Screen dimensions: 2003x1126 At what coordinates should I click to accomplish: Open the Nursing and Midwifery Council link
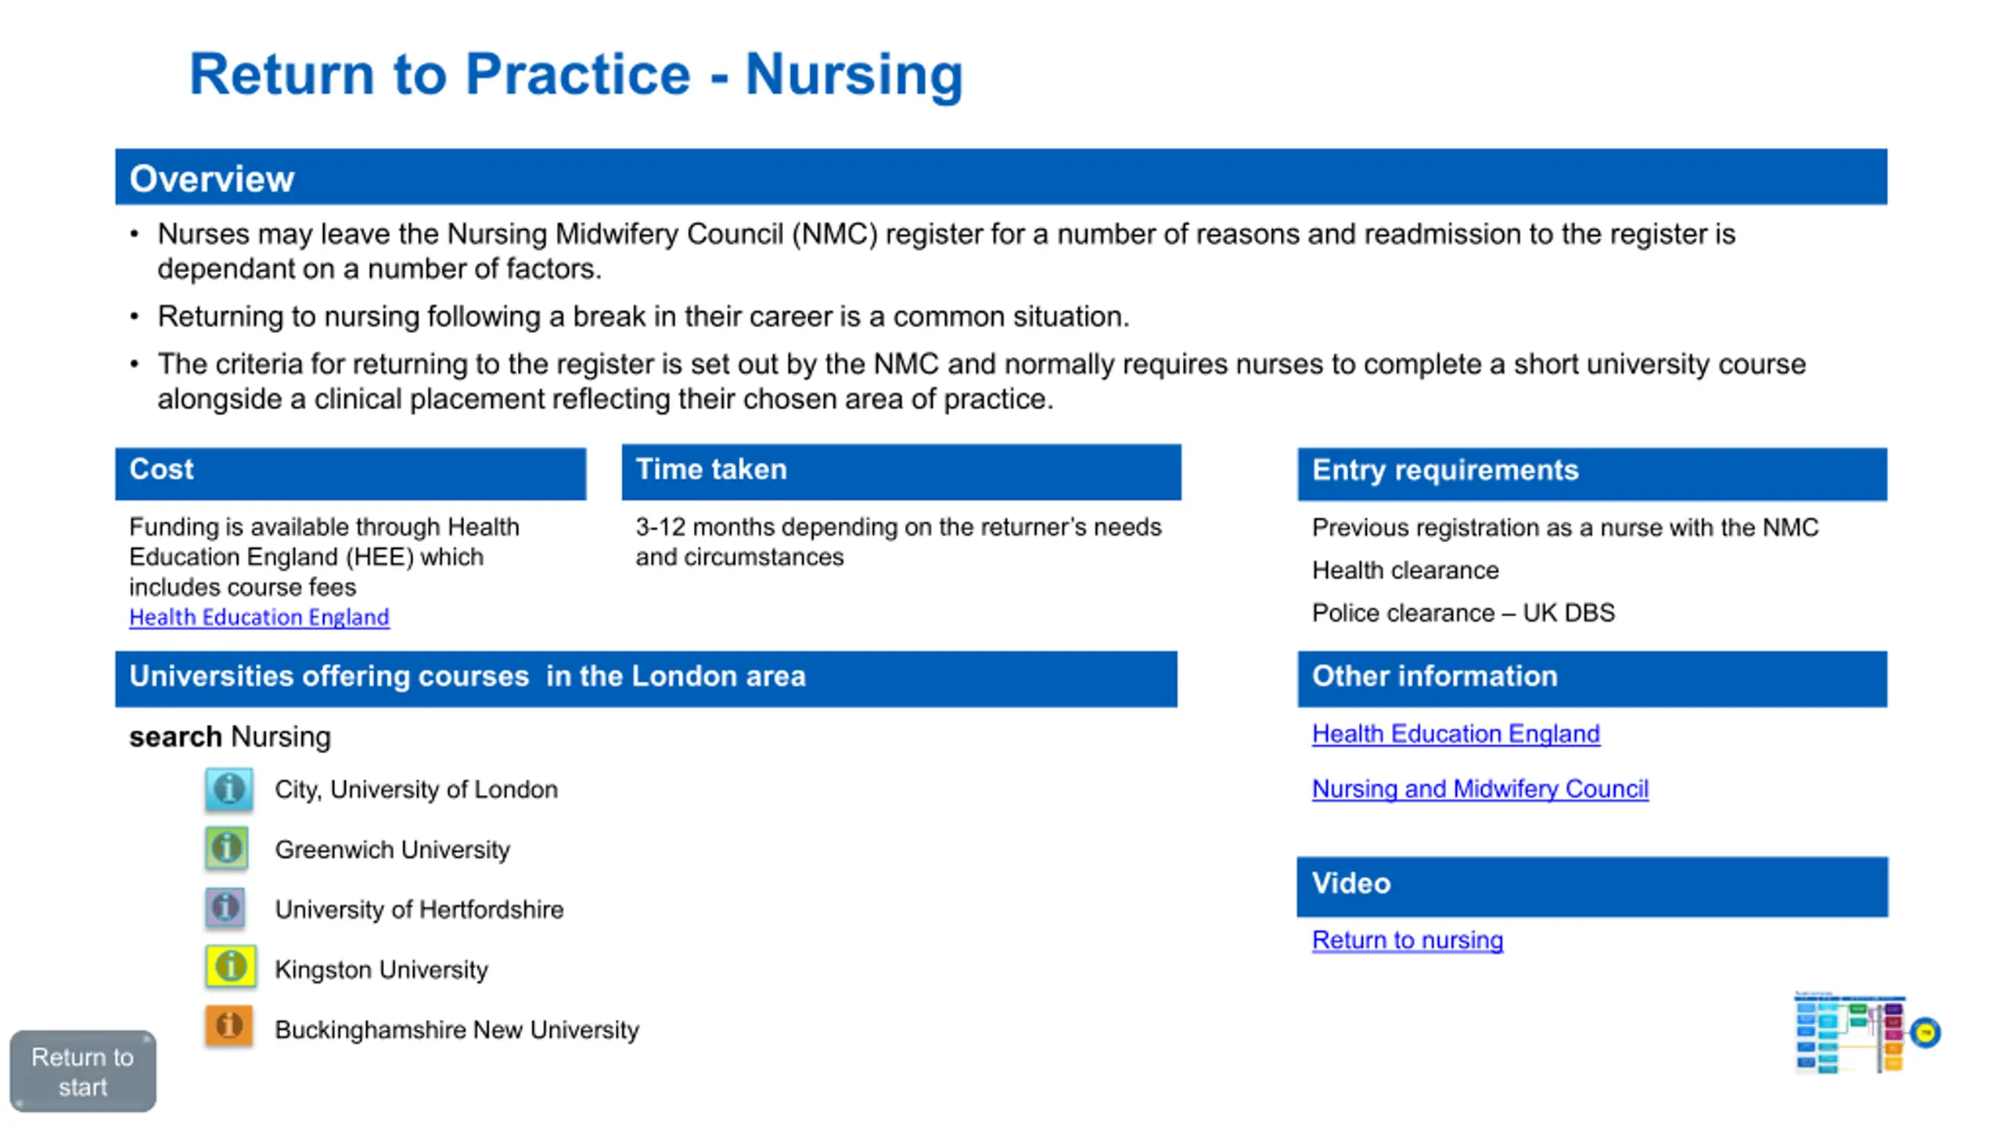[1480, 788]
